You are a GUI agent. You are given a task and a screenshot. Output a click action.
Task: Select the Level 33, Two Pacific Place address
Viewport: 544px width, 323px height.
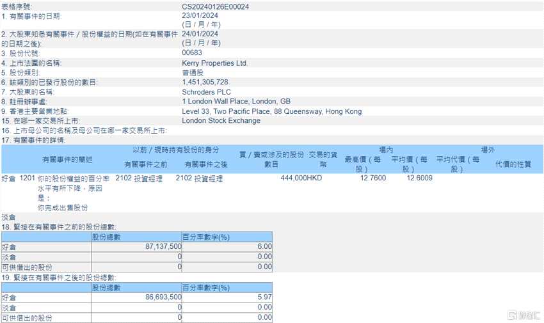coord(271,111)
